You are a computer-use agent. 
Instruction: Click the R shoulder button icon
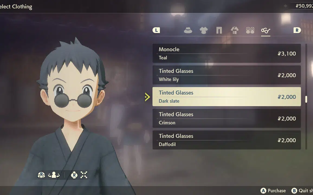click(297, 30)
